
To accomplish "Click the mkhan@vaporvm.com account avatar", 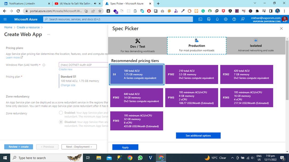I will pyautogui.click(x=284, y=19).
